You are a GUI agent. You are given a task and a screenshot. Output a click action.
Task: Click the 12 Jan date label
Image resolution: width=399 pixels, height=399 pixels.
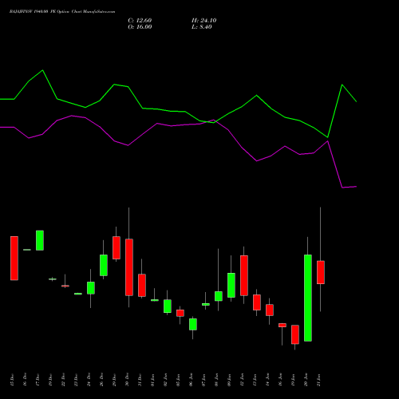[x=242, y=380]
